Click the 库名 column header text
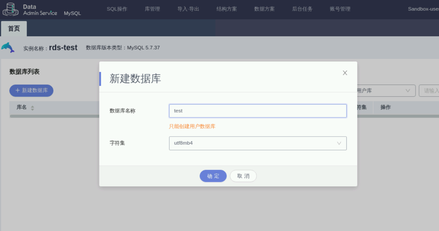 (x=22, y=107)
